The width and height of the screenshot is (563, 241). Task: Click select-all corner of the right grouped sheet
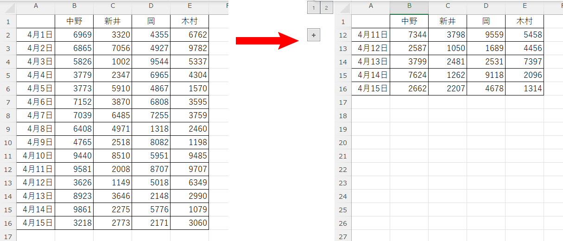point(343,7)
